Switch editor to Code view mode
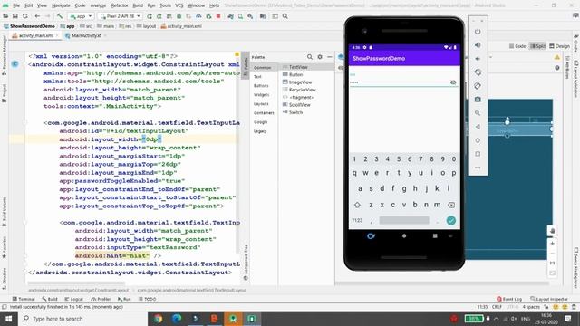The width and height of the screenshot is (580, 326). pos(517,46)
